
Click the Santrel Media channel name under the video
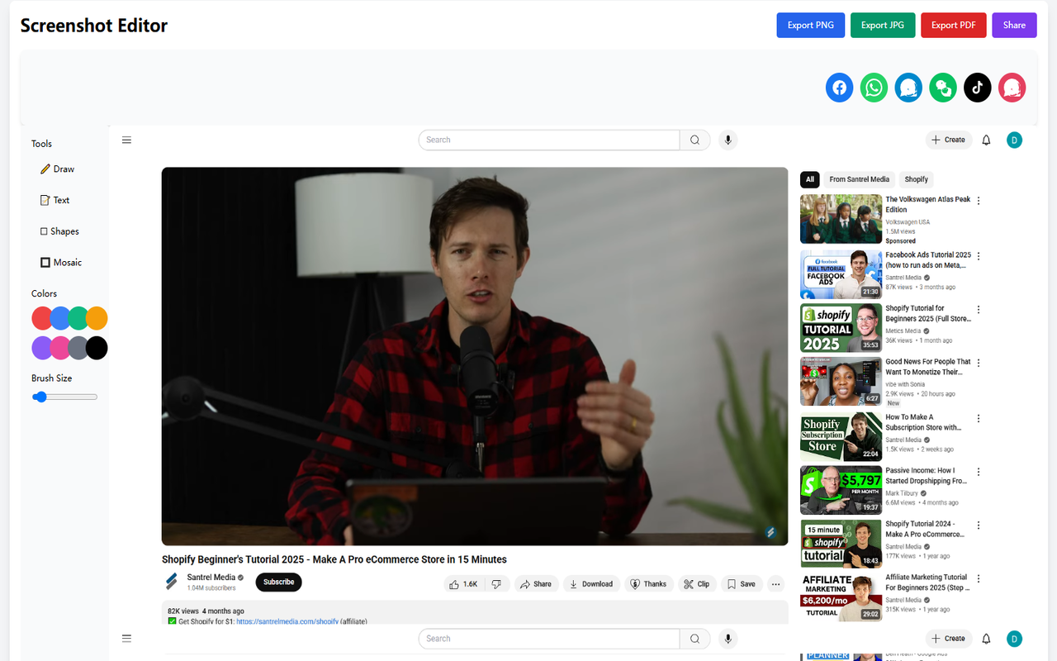tap(211, 578)
